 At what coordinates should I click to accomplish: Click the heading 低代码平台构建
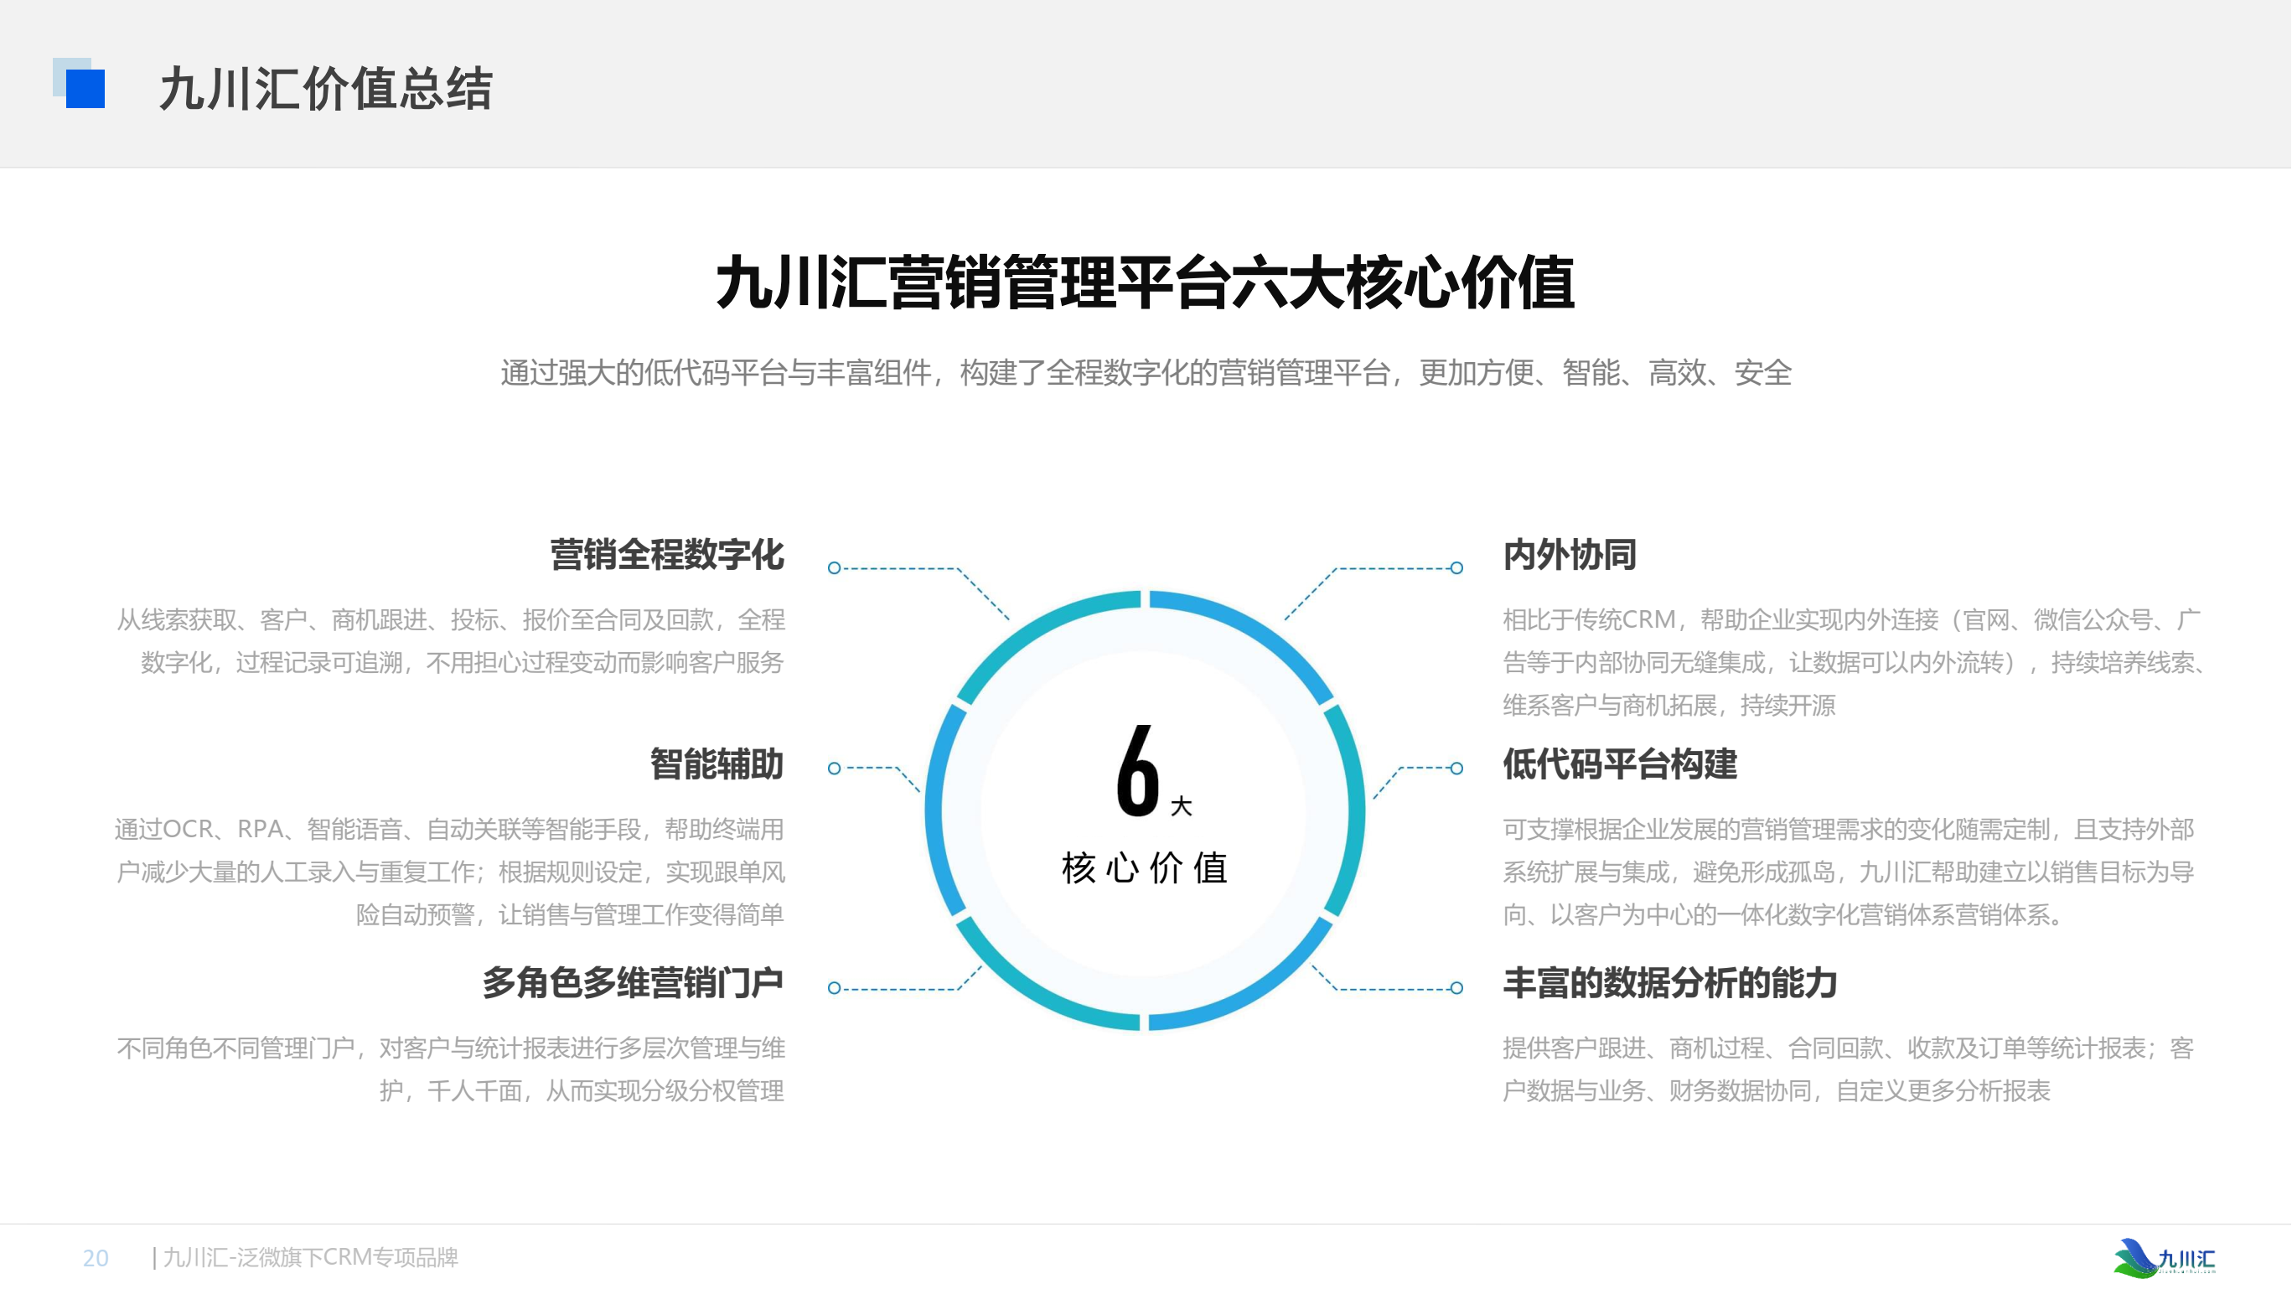(1620, 764)
